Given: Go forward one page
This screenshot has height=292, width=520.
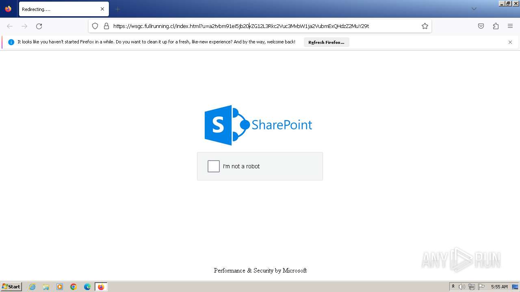Looking at the screenshot, I should [24, 26].
